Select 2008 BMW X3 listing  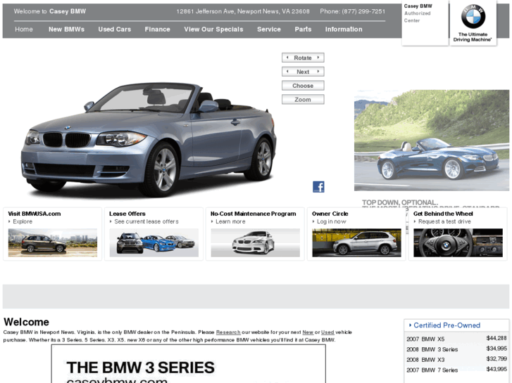[x=456, y=360]
